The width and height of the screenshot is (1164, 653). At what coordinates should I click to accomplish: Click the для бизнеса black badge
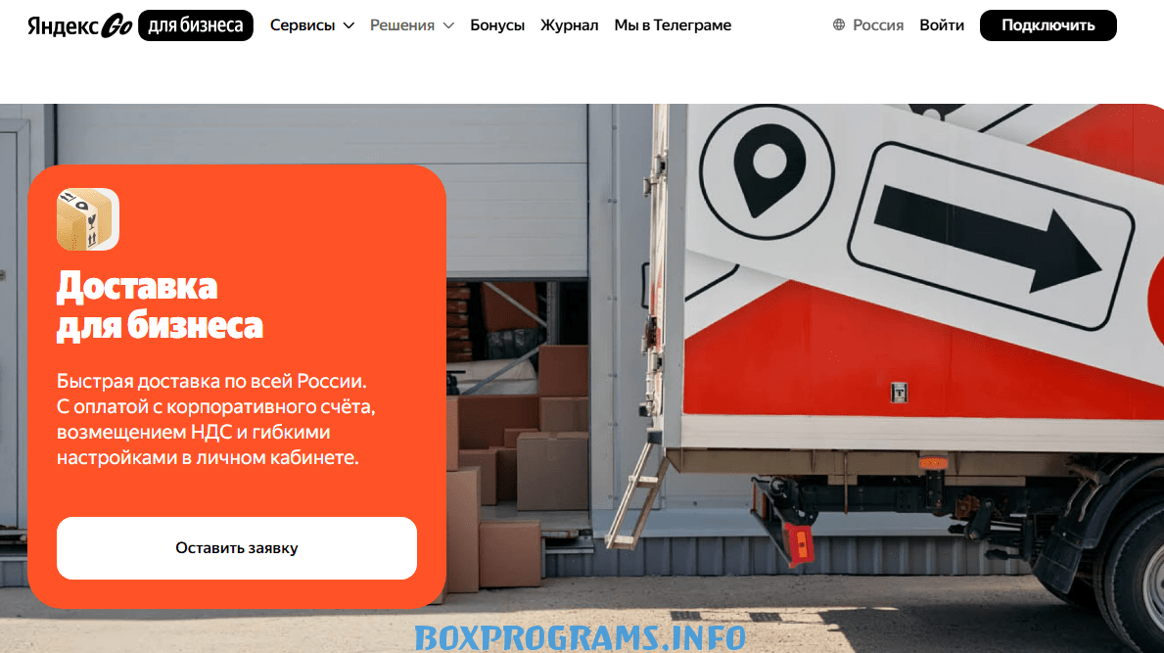(195, 25)
